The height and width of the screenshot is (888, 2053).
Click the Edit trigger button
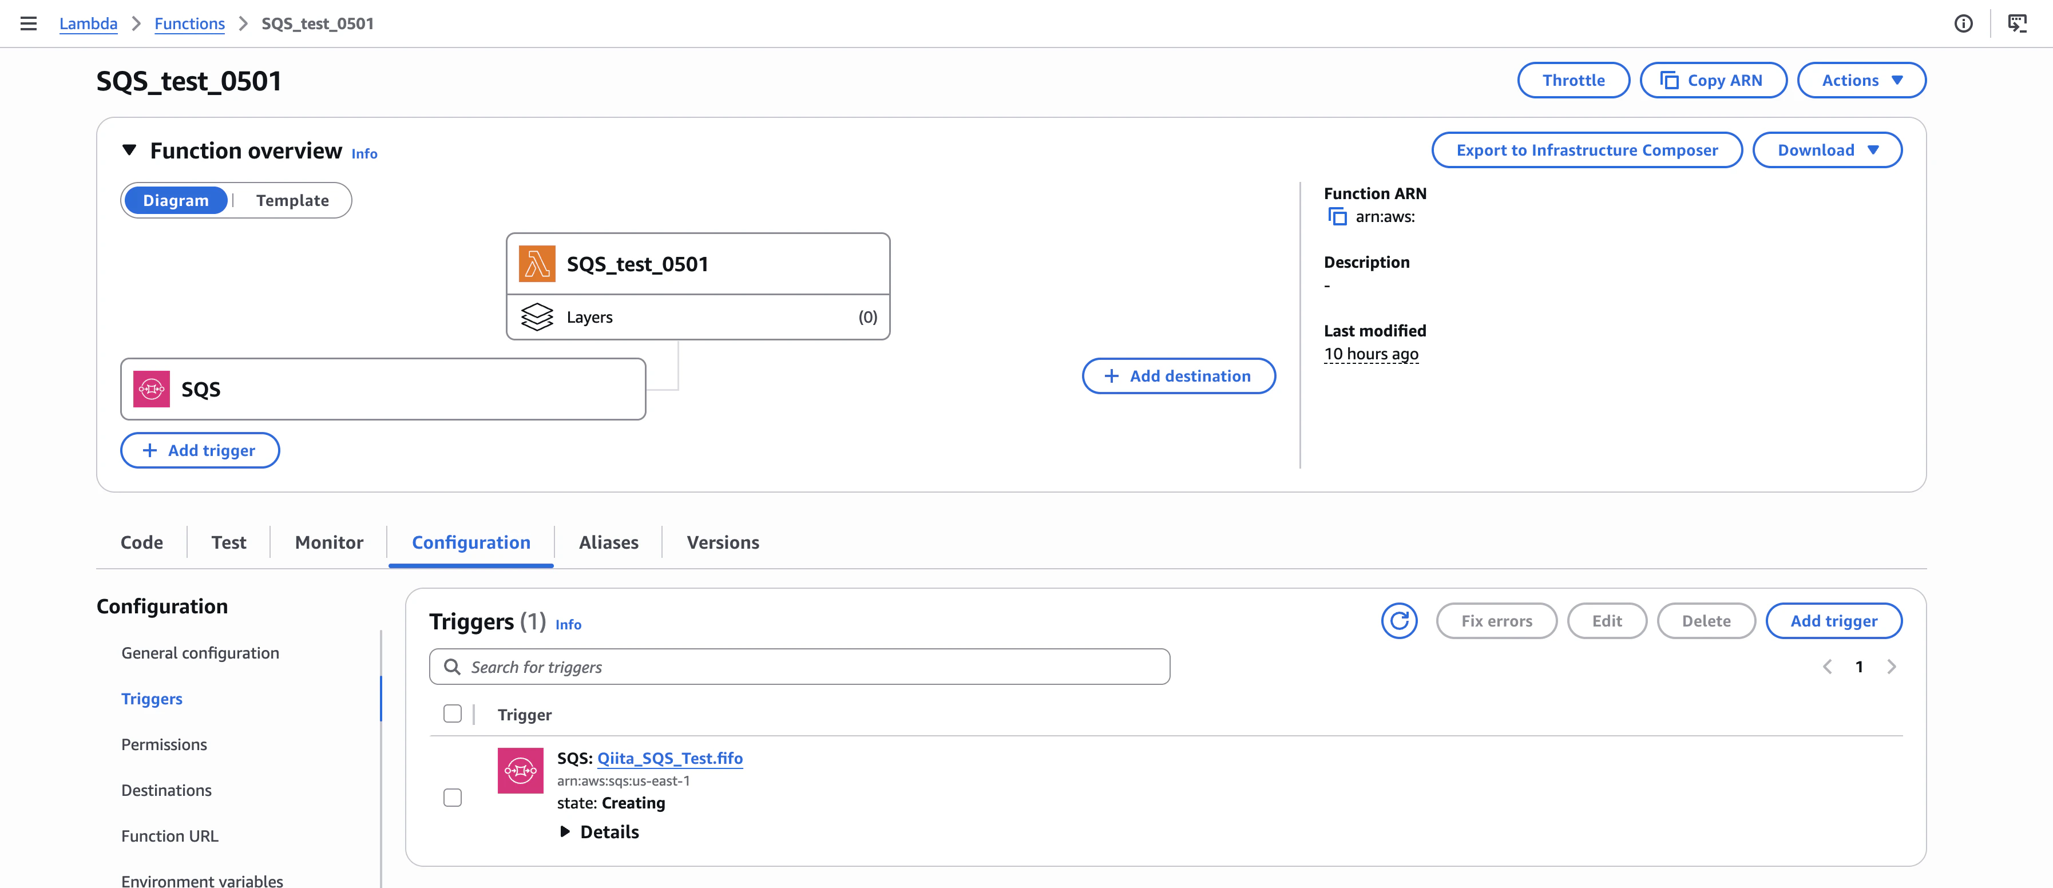coord(1607,621)
